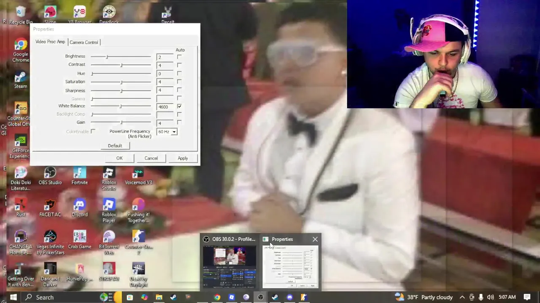Screen dimensions: 540x303
Task: Open the Fortnite desktop shortcut
Action: pos(79,176)
